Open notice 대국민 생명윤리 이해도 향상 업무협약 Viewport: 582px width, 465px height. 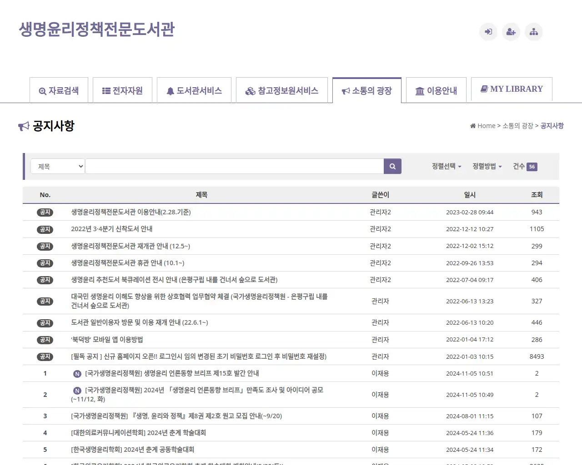coord(199,301)
